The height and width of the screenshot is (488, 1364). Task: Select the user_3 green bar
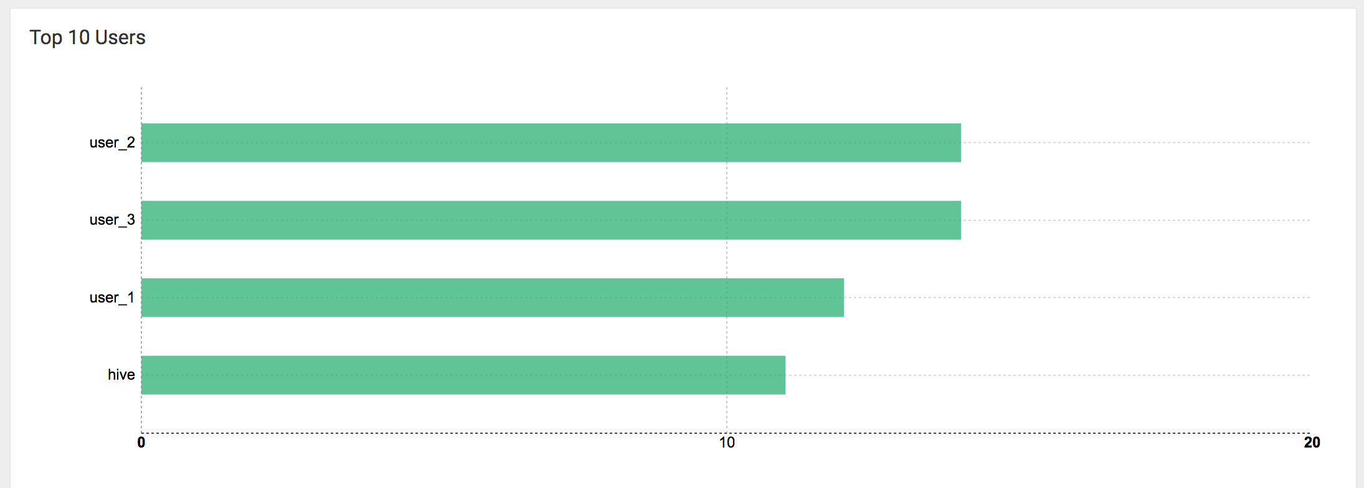point(551,220)
